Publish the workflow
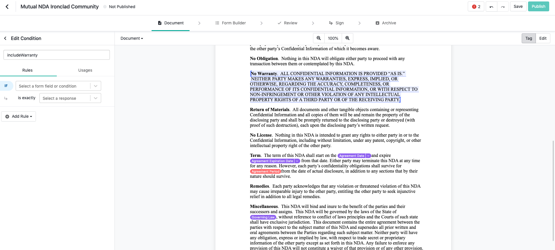Image resolution: width=555 pixels, height=250 pixels. point(538,6)
